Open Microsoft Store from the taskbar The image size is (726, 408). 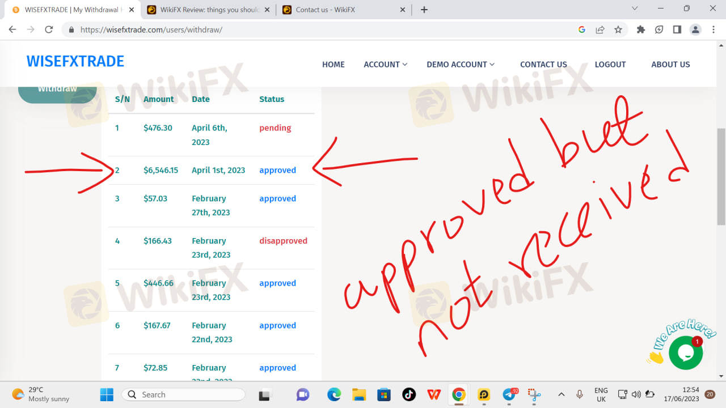(384, 394)
